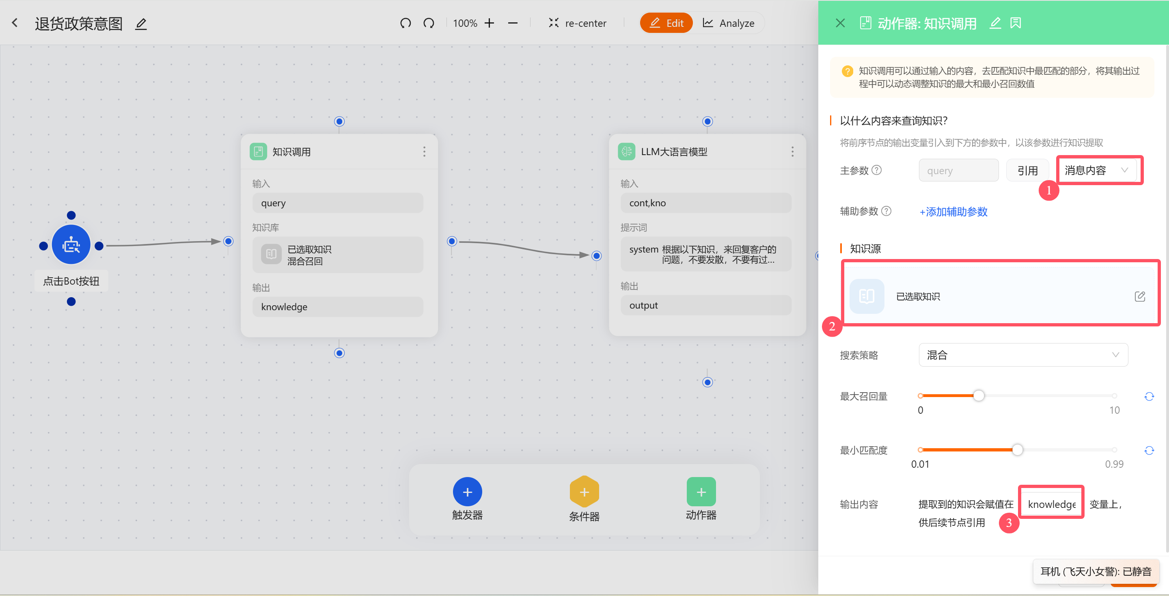Image resolution: width=1169 pixels, height=596 pixels.
Task: Click the query input in 知识调用 node
Action: 338,203
